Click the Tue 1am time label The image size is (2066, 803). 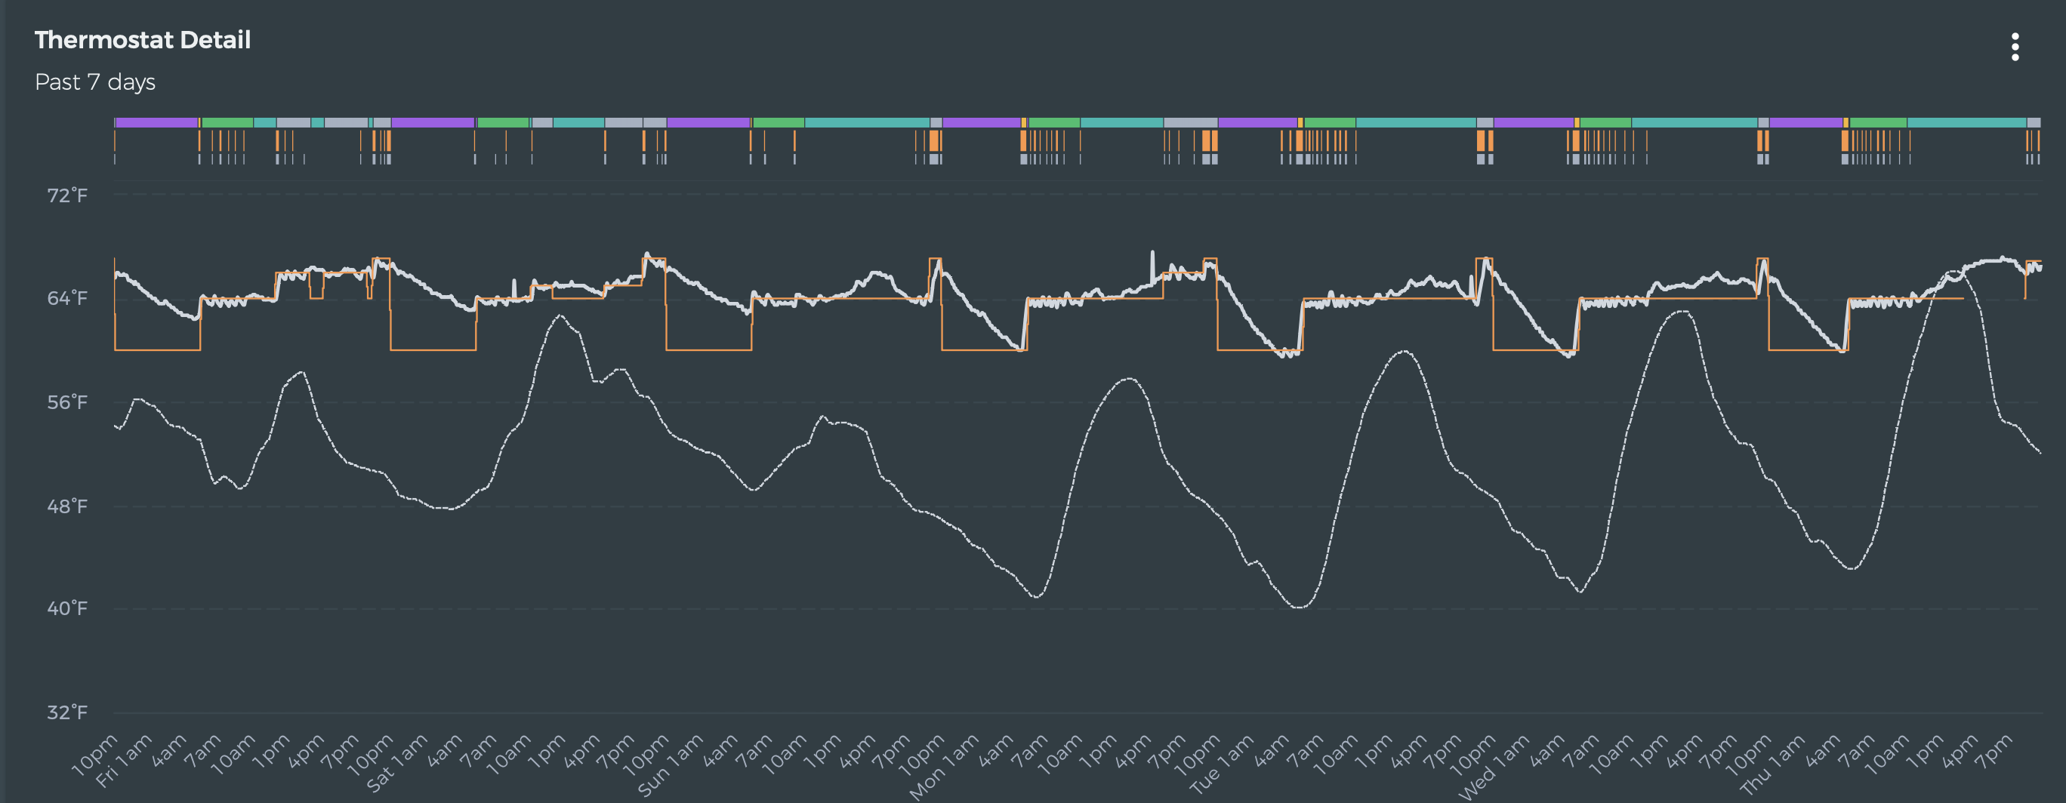[x=1222, y=764]
